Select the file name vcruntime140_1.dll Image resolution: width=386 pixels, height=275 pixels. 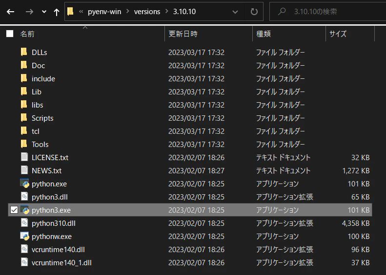pyautogui.click(x=62, y=263)
